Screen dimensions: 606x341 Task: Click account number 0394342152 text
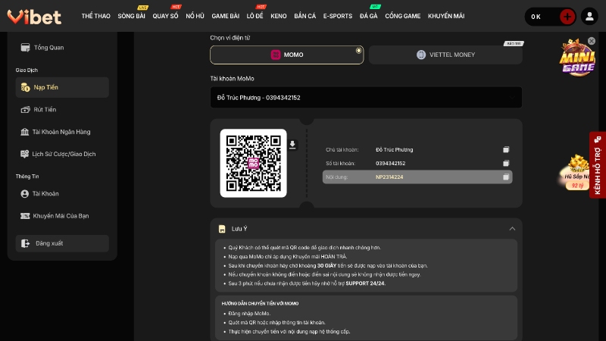[390, 163]
